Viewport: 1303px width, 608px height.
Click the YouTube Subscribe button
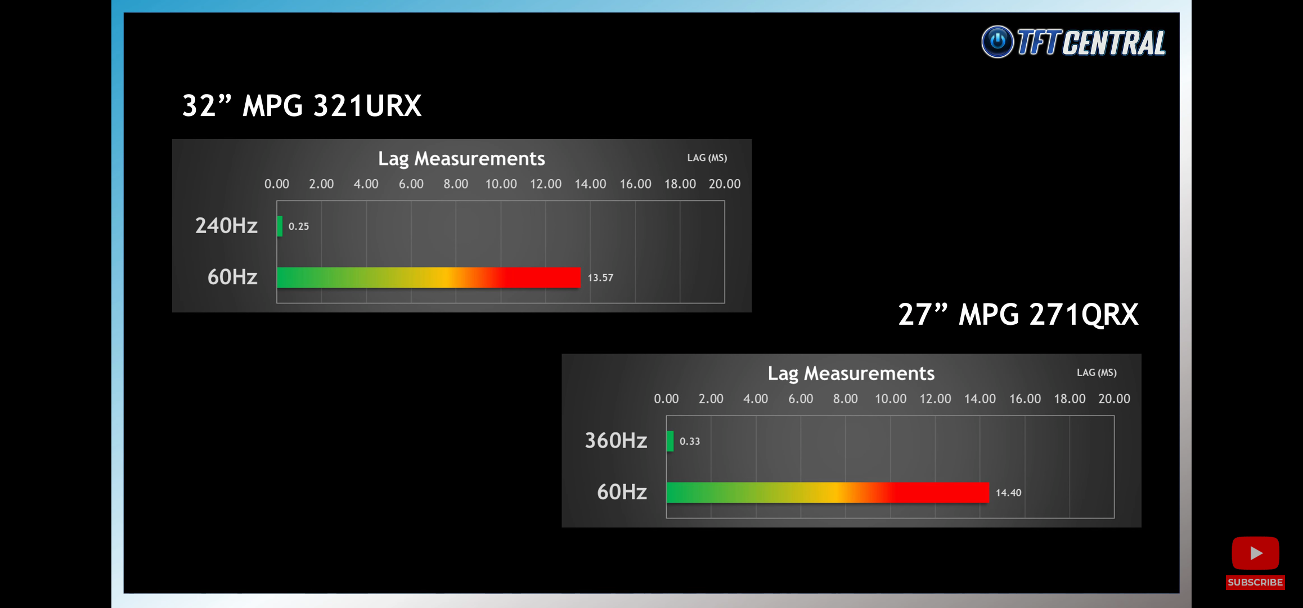1255,582
